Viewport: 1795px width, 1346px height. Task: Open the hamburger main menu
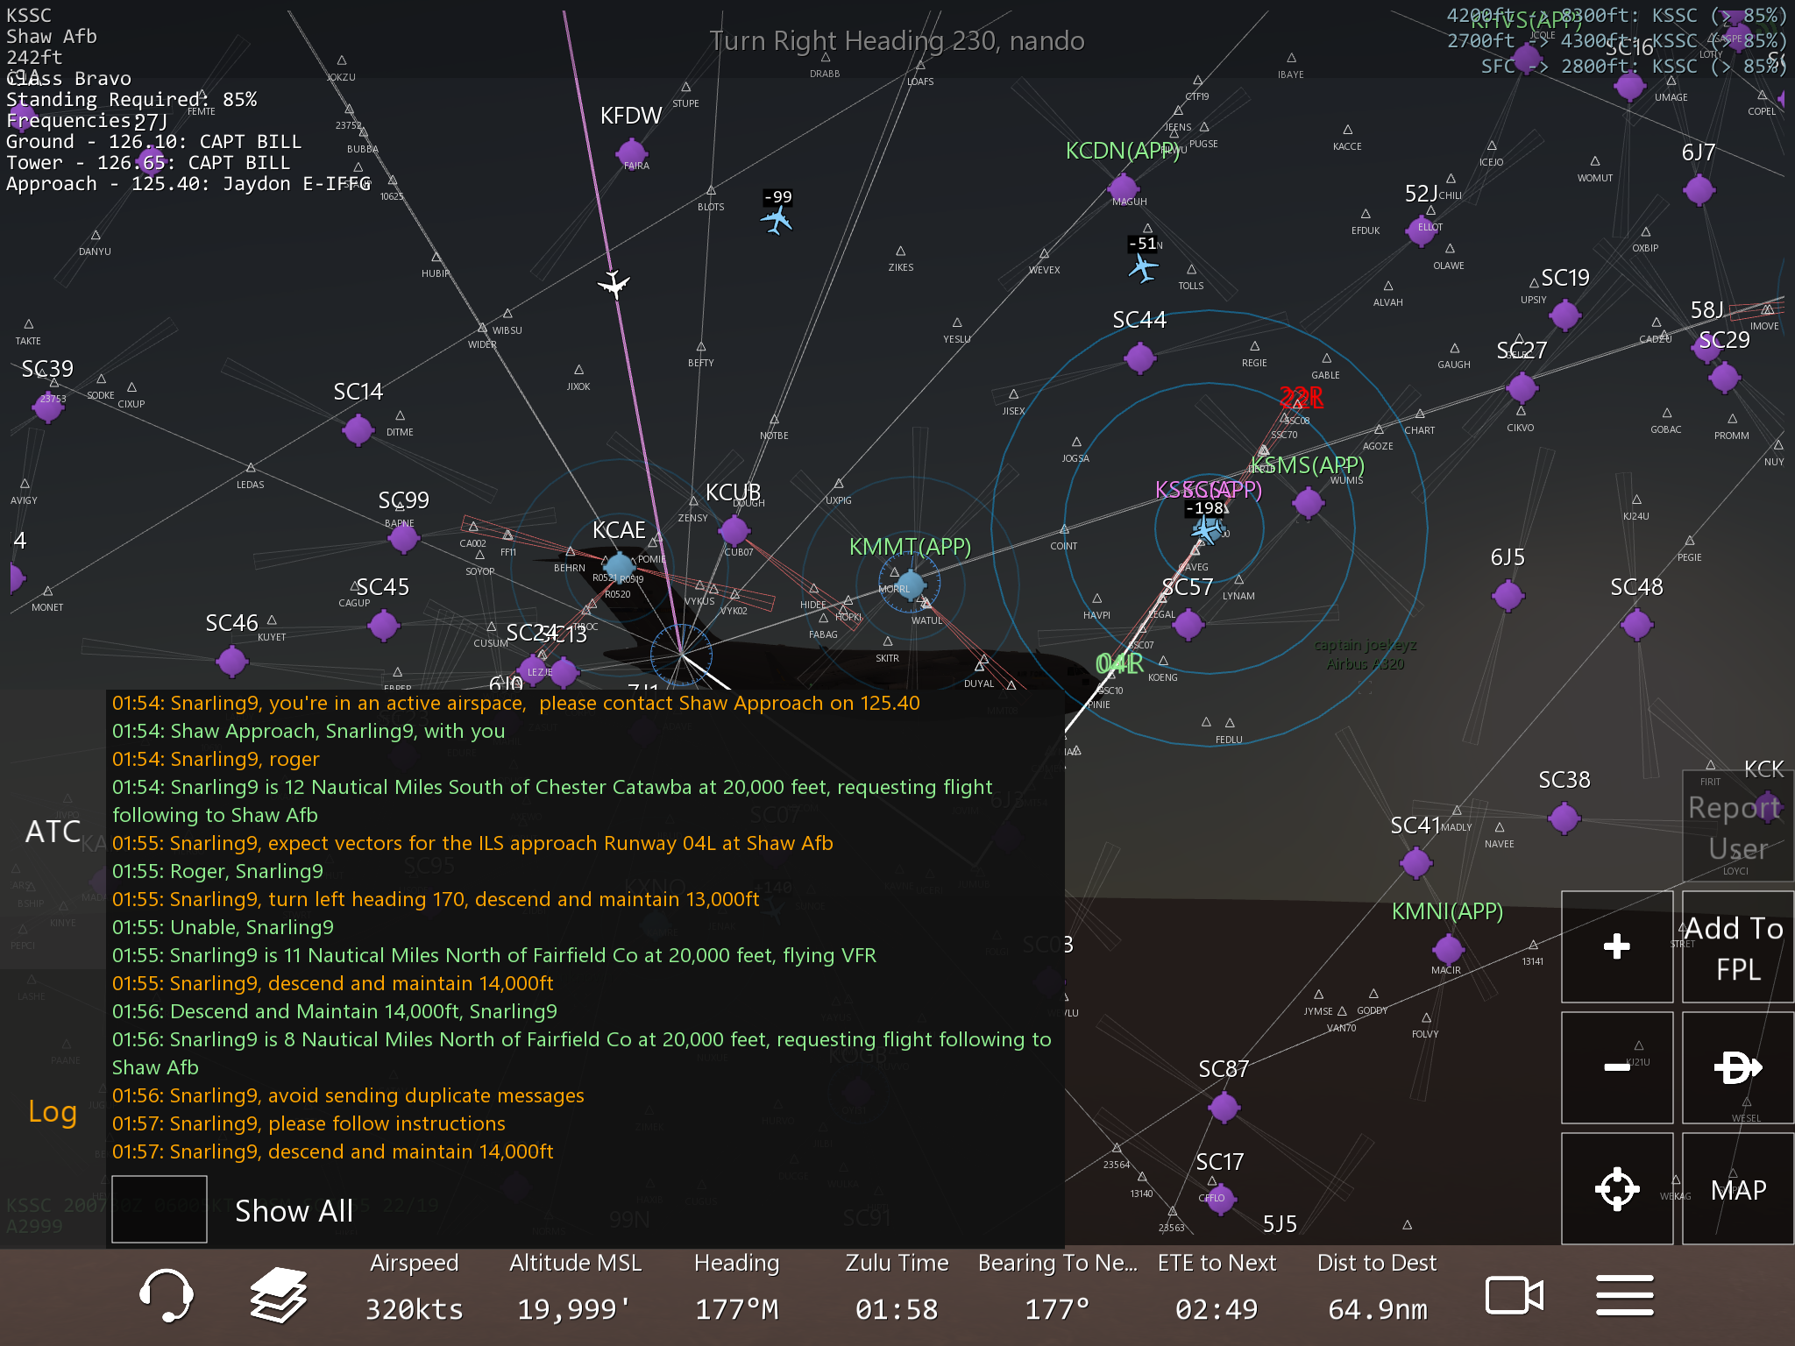click(x=1624, y=1294)
